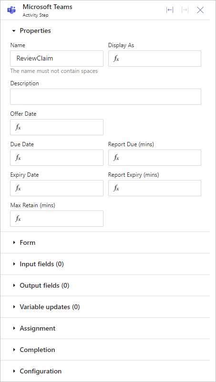216x382 pixels.
Task: Dock panel left using arrow-bar icon
Action: [x=170, y=10]
